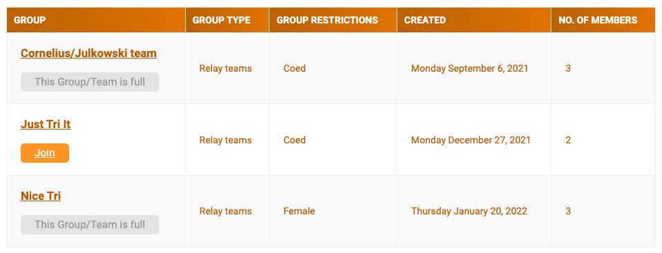Screen dimensions: 662x253
Task: Open the Nice Tri group link
Action: (x=41, y=196)
